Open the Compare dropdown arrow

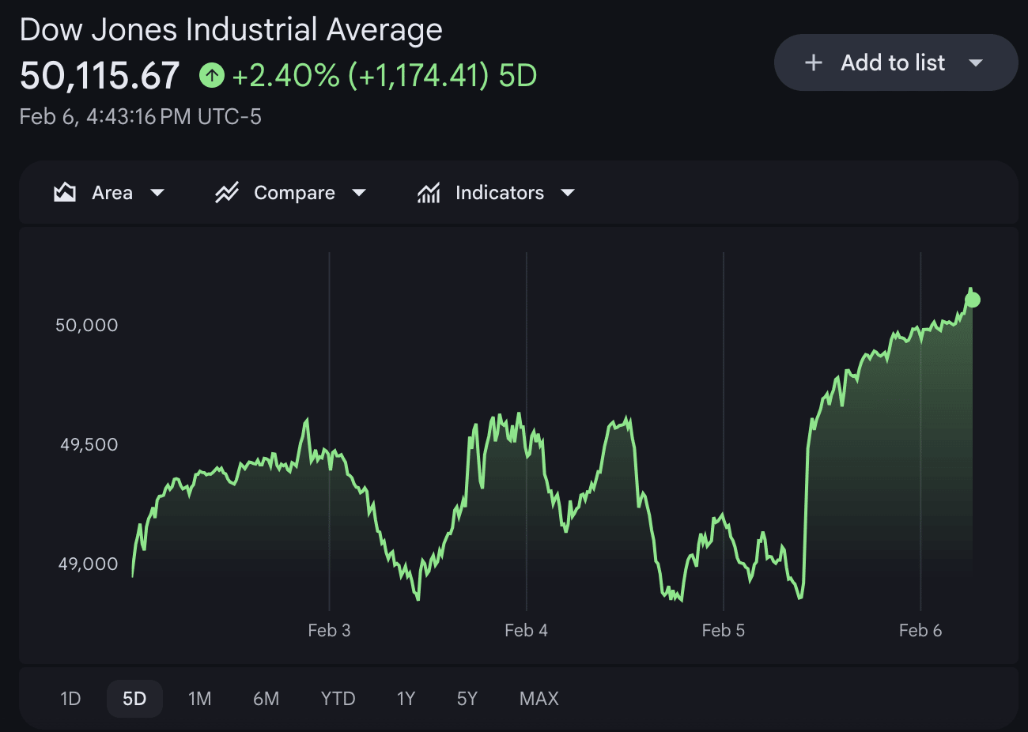359,193
